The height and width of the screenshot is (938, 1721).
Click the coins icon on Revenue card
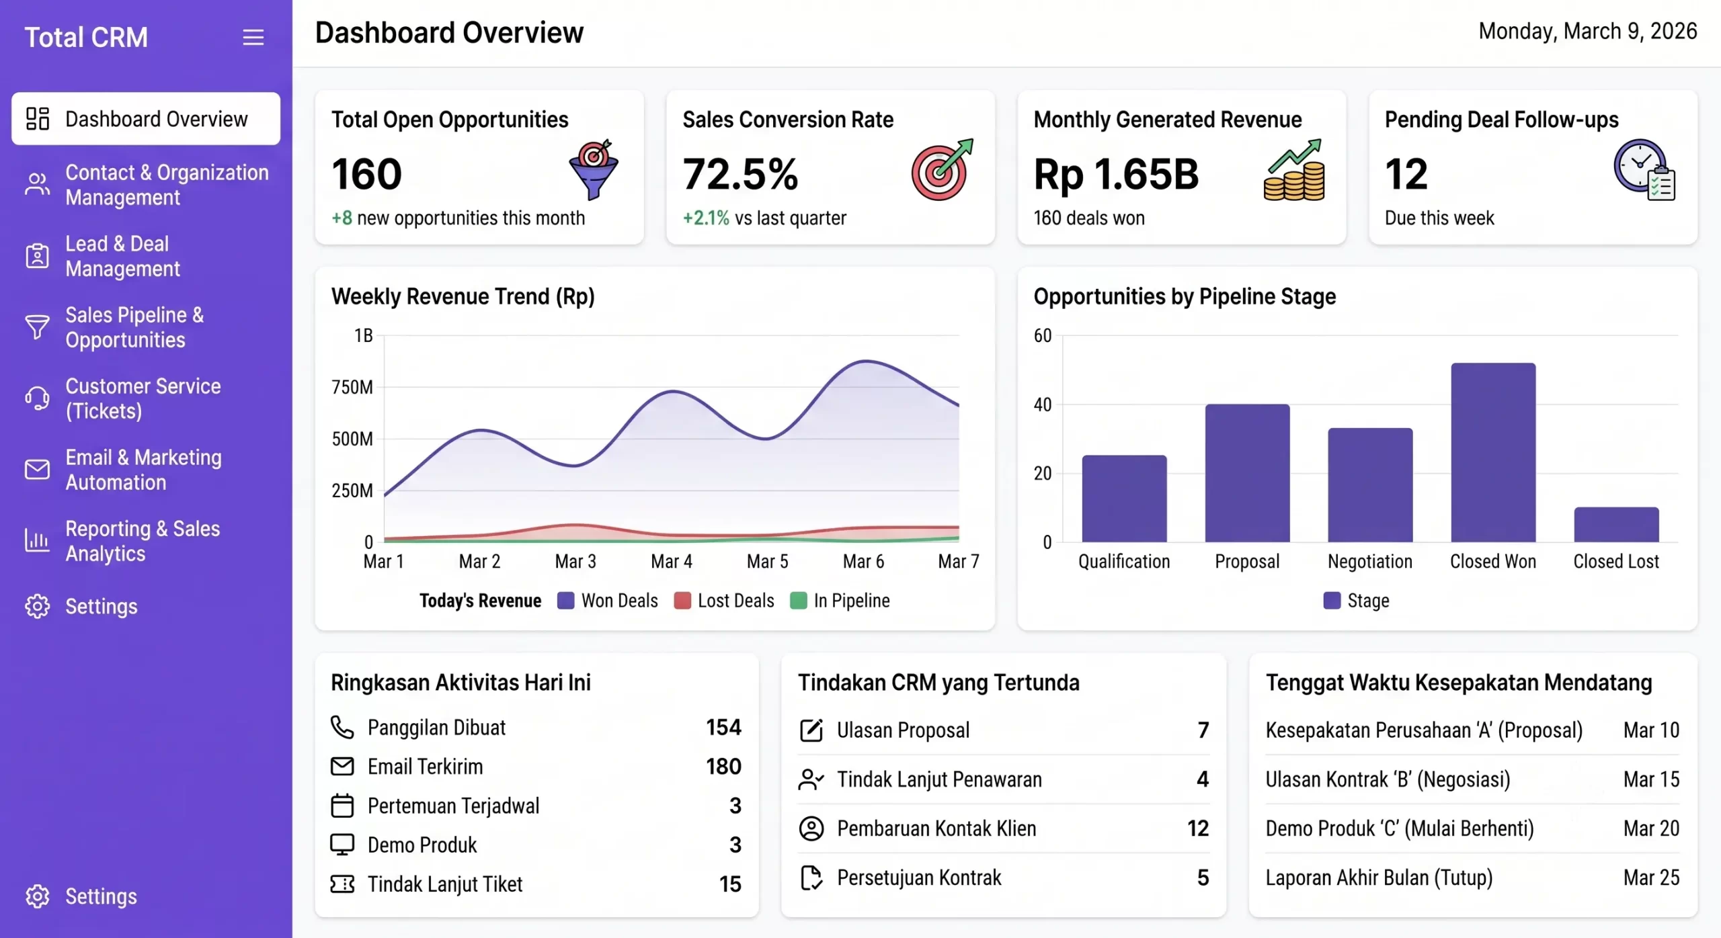click(x=1295, y=170)
